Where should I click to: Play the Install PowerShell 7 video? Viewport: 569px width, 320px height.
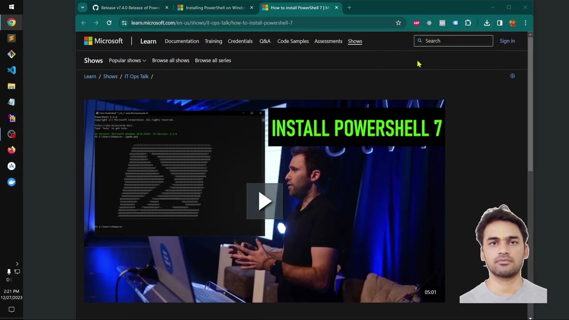(264, 201)
